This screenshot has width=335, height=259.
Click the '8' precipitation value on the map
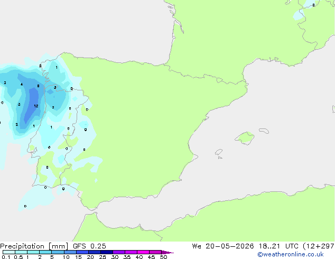pos(38,86)
